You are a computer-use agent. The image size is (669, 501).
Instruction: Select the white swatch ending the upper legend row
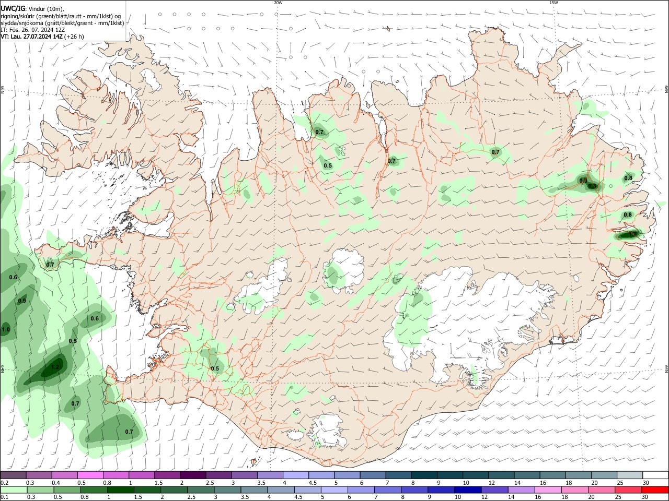655,475
